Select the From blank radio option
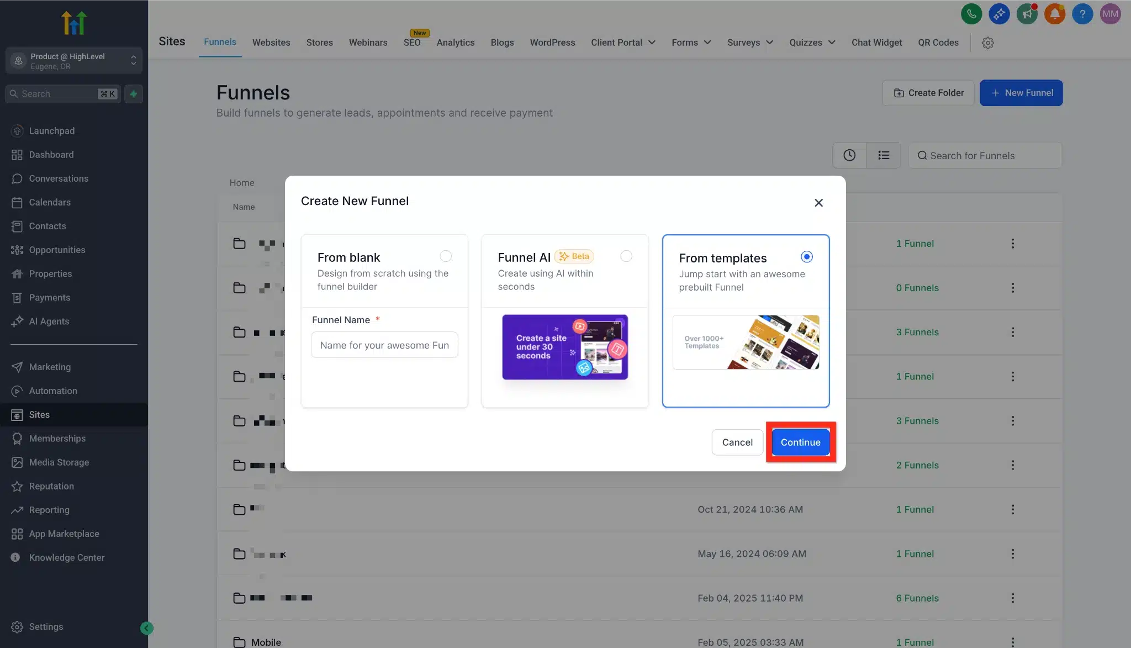Screen dimensions: 1131x648 [x=446, y=256]
